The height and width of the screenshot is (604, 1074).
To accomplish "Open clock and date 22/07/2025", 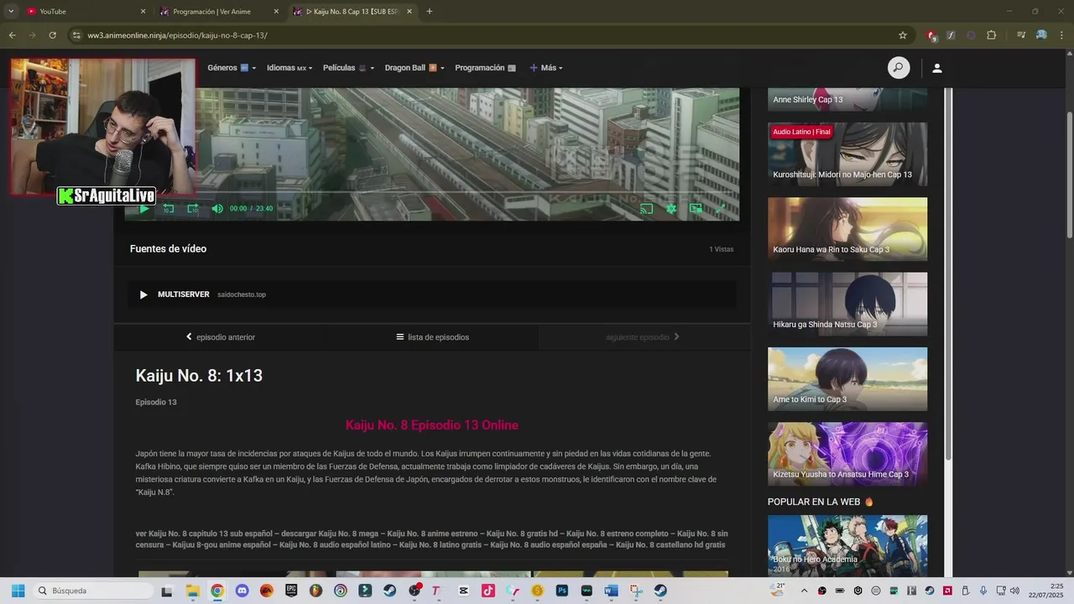I will [1048, 591].
